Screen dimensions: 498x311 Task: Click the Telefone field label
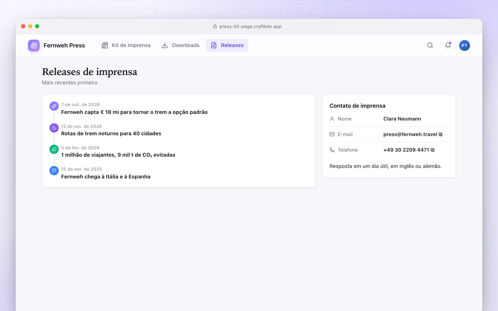pyautogui.click(x=348, y=150)
